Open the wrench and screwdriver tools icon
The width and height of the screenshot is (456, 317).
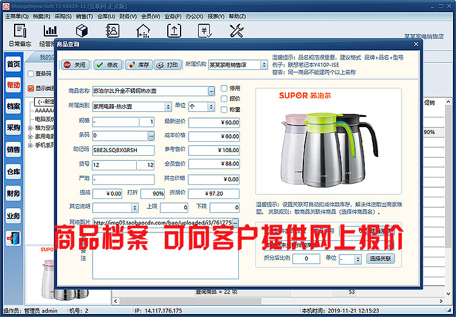(x=237, y=31)
